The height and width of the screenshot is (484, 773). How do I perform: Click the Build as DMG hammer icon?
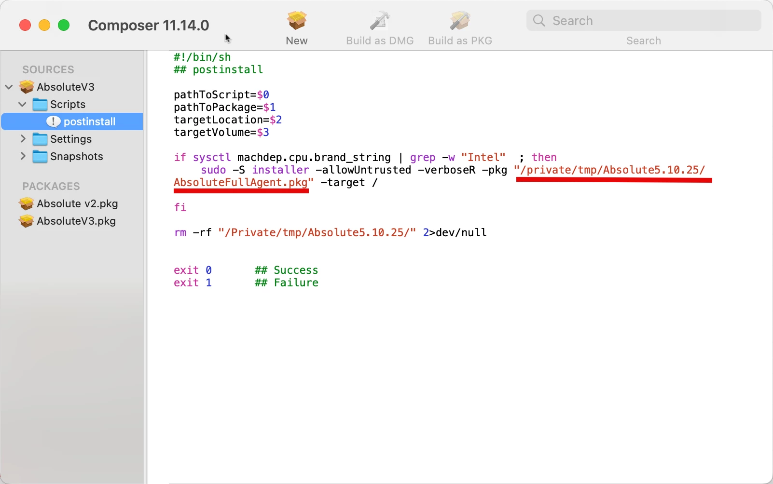point(380,20)
